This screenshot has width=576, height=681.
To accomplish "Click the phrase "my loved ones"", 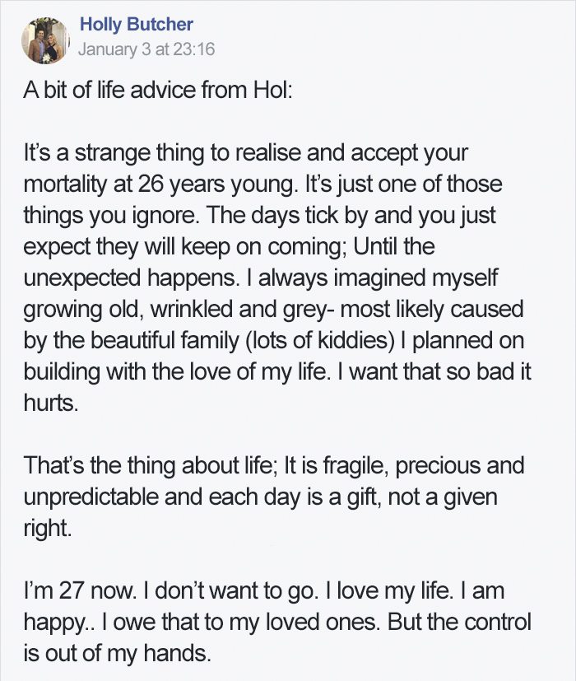I will point(303,622).
